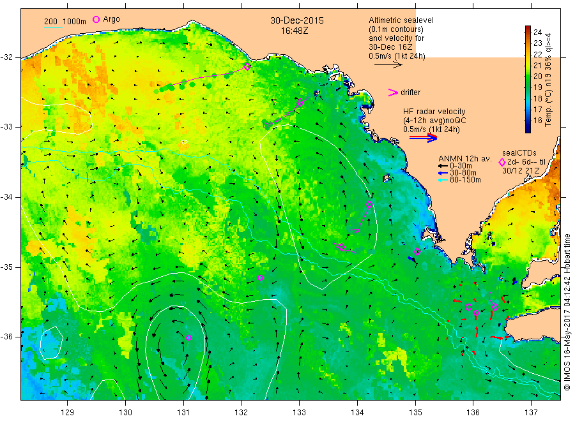Click the red and blue HF radar arrow

coord(423,138)
